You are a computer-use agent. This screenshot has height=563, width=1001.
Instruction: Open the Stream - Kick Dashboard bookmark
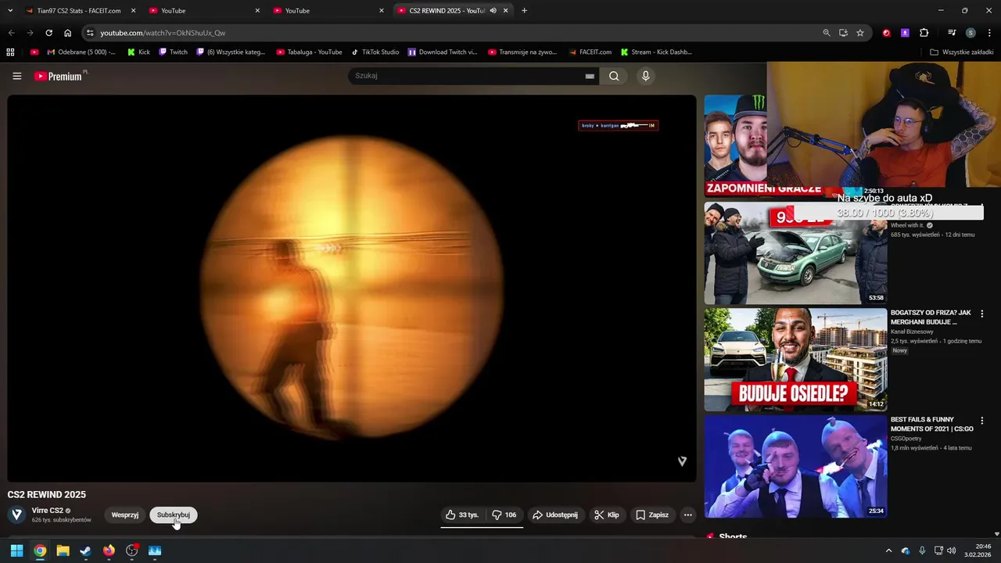(x=656, y=52)
